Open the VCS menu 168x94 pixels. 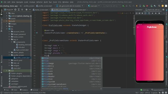(60, 2)
